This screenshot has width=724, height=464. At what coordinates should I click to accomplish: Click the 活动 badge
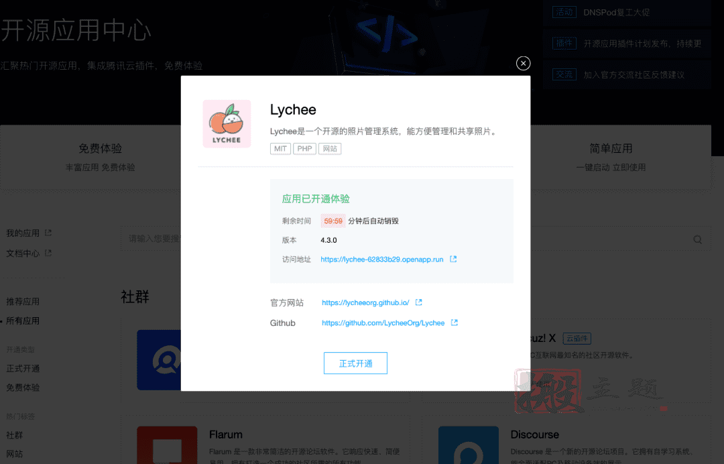(564, 12)
